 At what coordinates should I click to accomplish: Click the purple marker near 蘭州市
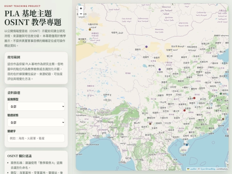tap(160, 69)
